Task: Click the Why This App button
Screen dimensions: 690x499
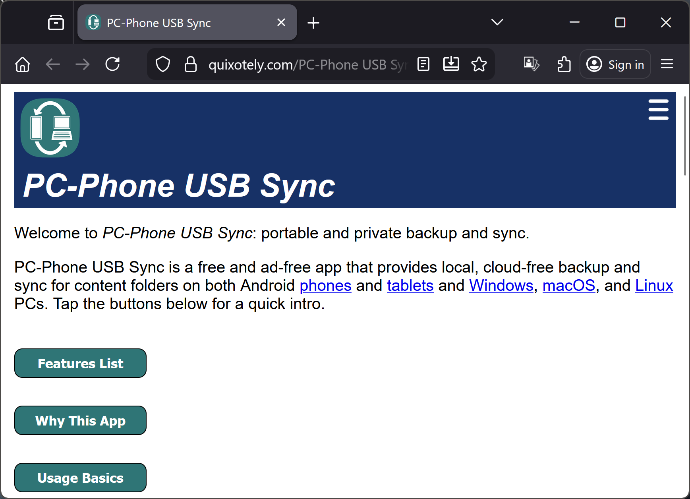Action: 80,421
